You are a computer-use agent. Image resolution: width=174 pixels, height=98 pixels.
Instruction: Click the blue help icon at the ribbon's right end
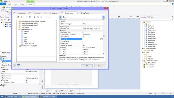coord(173,4)
